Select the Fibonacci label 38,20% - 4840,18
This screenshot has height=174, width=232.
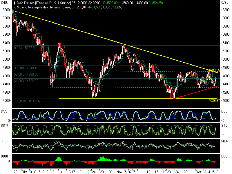click(x=26, y=68)
